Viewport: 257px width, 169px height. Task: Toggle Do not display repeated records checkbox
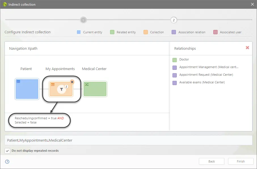pos(7,151)
